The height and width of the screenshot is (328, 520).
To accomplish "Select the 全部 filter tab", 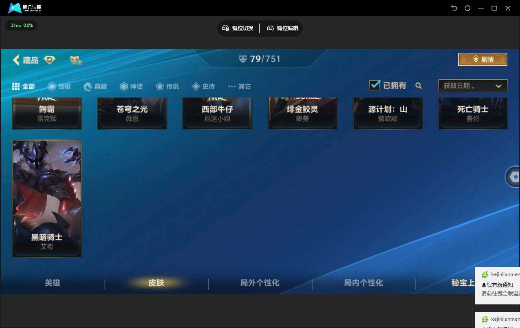I will [23, 86].
